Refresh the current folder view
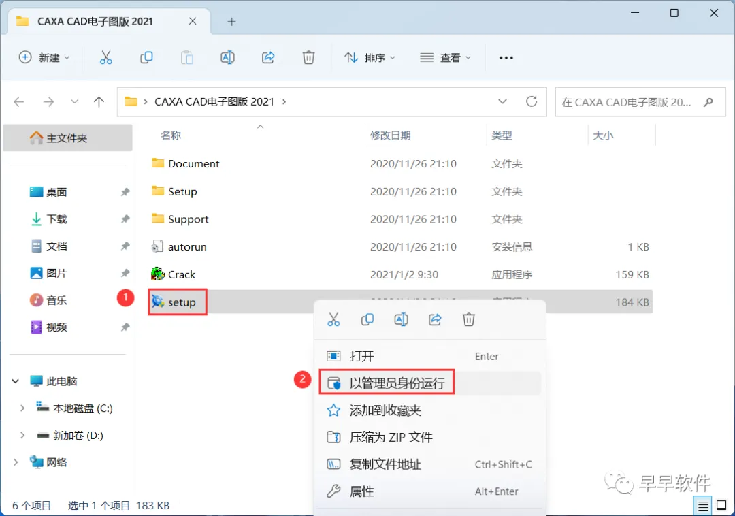Screen dimensions: 735x516 [532, 101]
